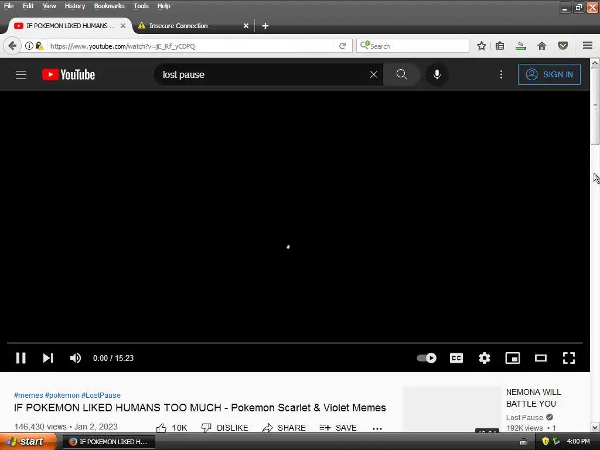This screenshot has height=450, width=600.
Task: Pause the video playback
Action: [x=21, y=358]
